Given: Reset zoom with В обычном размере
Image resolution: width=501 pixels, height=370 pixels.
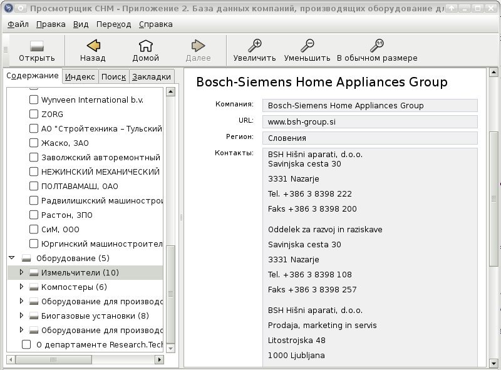Looking at the screenshot, I should 377,46.
